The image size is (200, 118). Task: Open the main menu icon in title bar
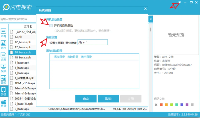pos(180,2)
